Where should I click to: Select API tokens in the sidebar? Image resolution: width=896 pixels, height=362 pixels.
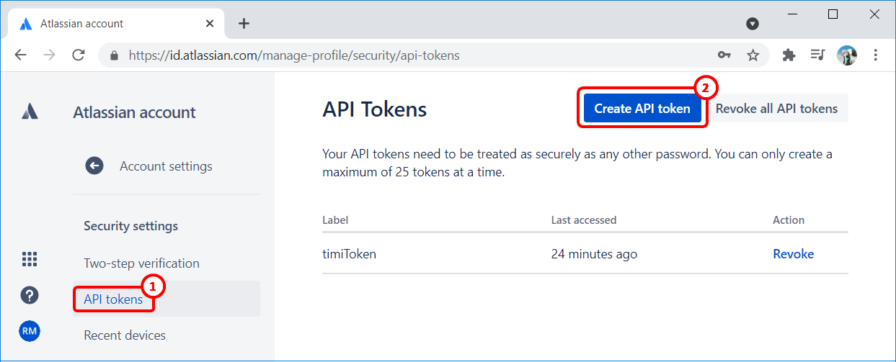coord(113,299)
